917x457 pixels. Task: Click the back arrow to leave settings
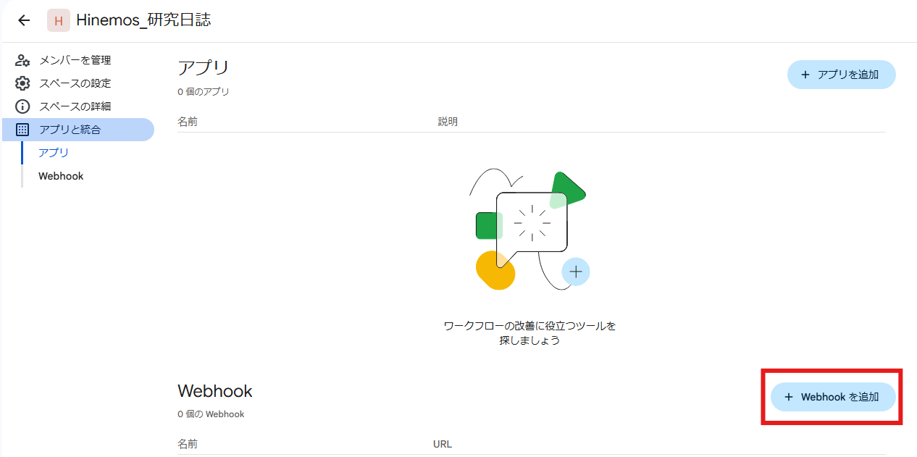point(23,20)
